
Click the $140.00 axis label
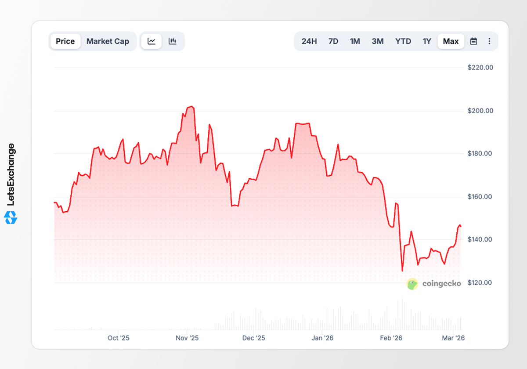[x=481, y=240]
